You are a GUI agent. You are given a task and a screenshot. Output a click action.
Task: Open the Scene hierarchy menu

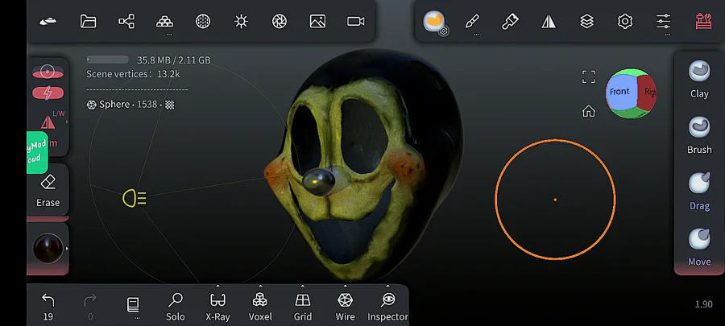[x=126, y=21]
